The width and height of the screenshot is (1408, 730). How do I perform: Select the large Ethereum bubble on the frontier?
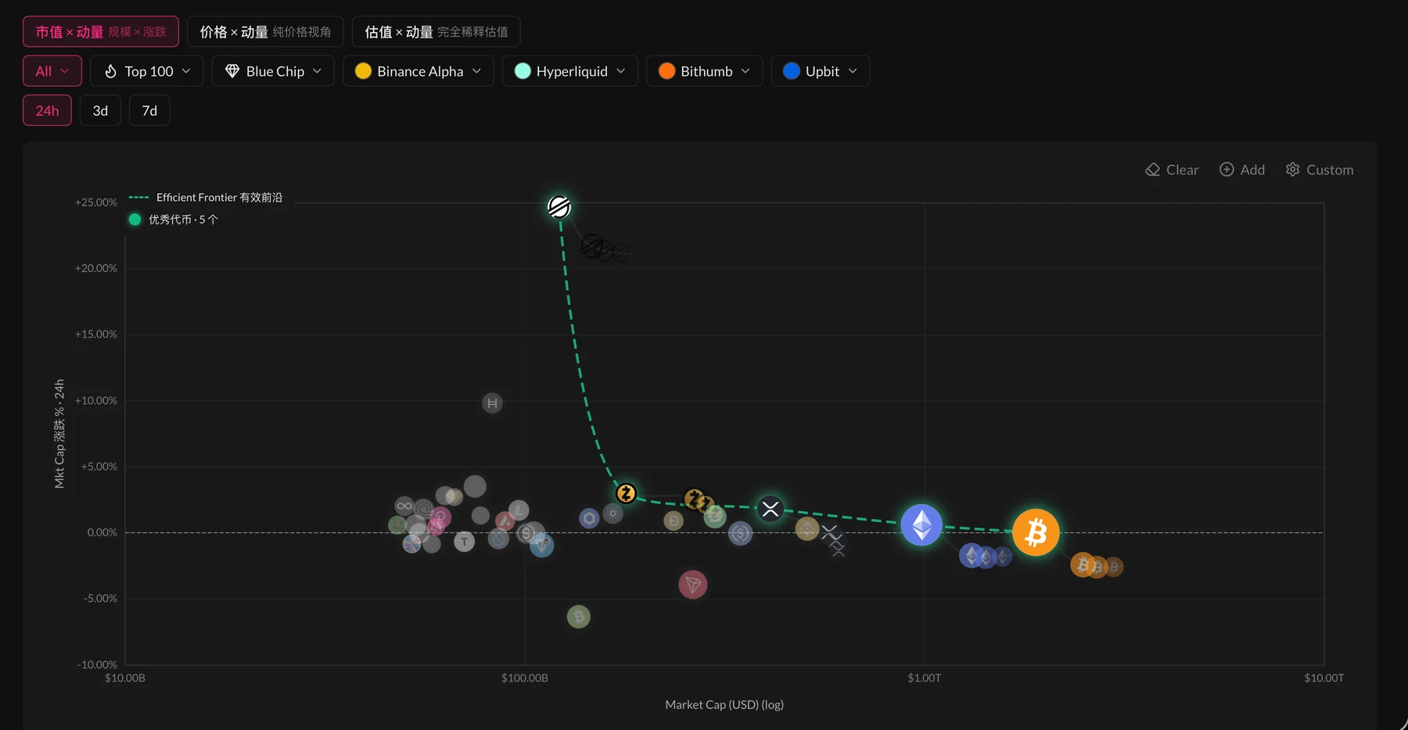point(921,525)
